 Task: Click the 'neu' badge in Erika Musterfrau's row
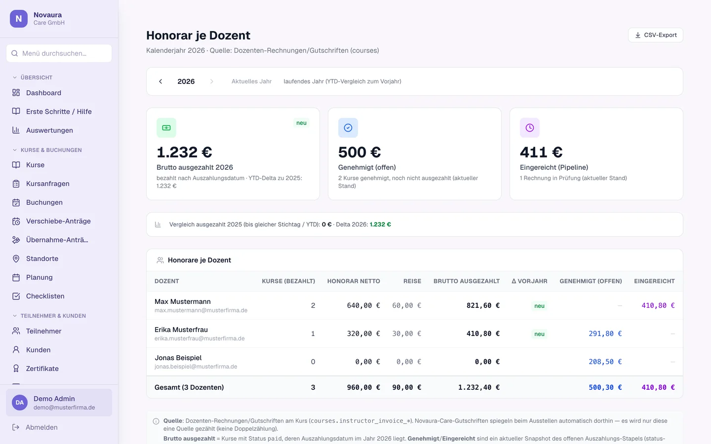click(539, 334)
